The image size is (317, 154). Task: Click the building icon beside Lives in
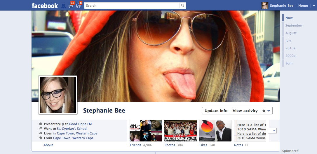(41, 133)
